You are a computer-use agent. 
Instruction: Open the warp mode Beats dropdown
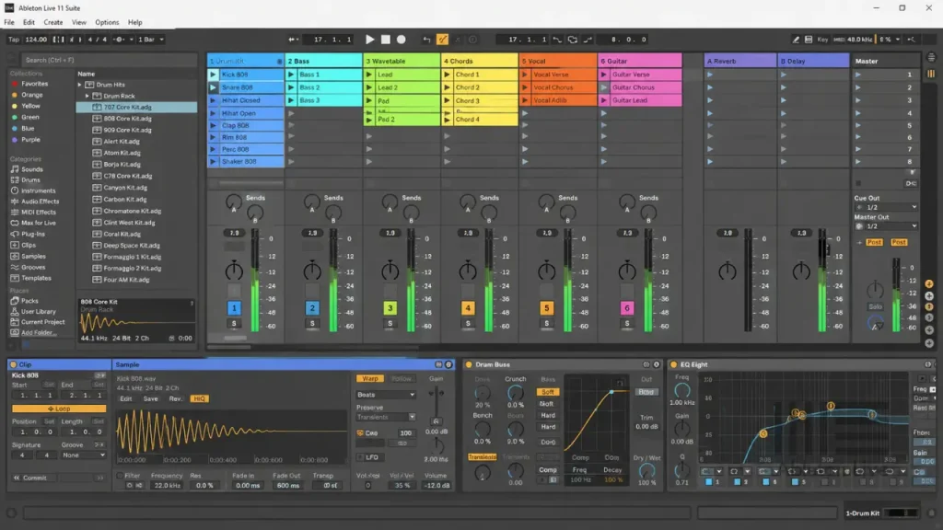(386, 395)
